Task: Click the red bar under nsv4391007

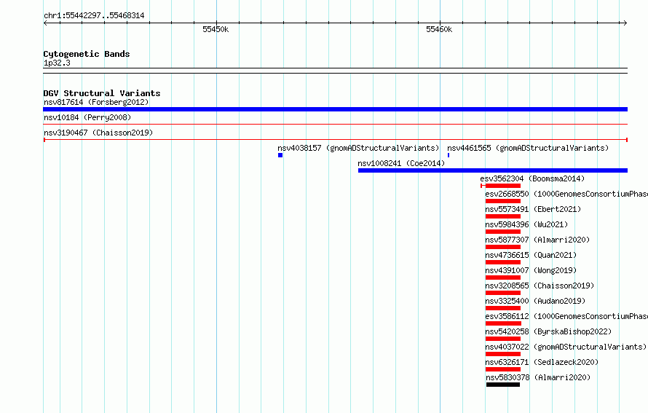Action: tap(503, 278)
